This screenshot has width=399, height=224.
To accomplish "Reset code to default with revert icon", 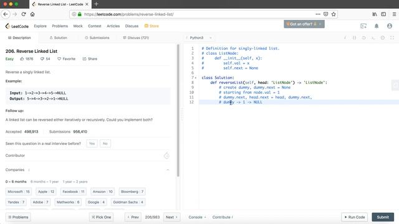I will (x=363, y=38).
